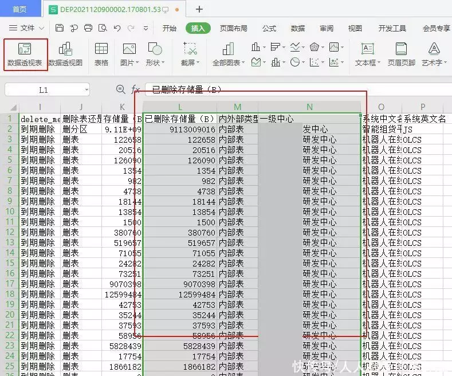Select column M header
The image size is (452, 376).
(x=238, y=107)
